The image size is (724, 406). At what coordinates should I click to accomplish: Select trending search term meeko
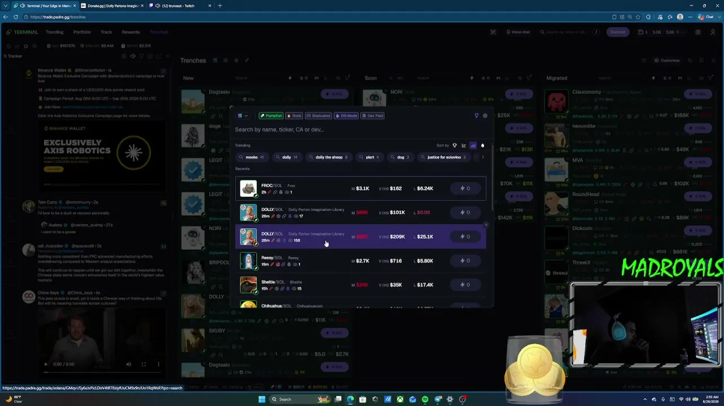(252, 157)
